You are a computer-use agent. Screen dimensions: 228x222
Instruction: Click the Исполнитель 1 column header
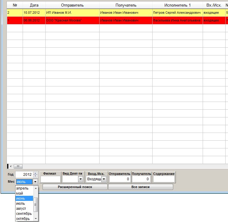coord(178,5)
